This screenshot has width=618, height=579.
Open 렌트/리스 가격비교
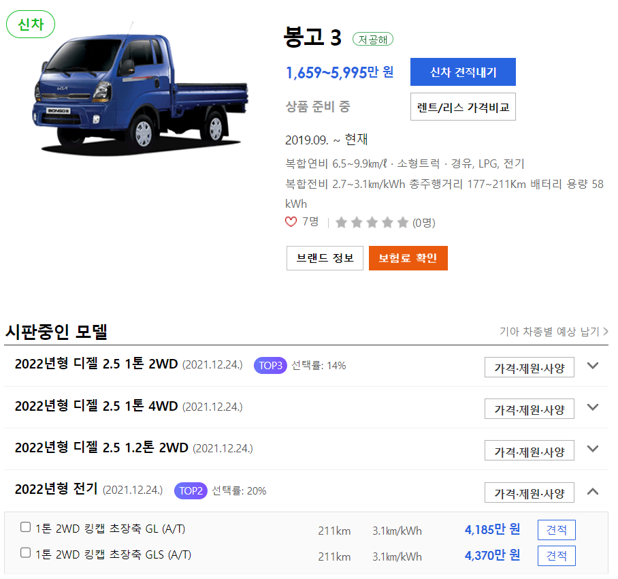coord(463,107)
